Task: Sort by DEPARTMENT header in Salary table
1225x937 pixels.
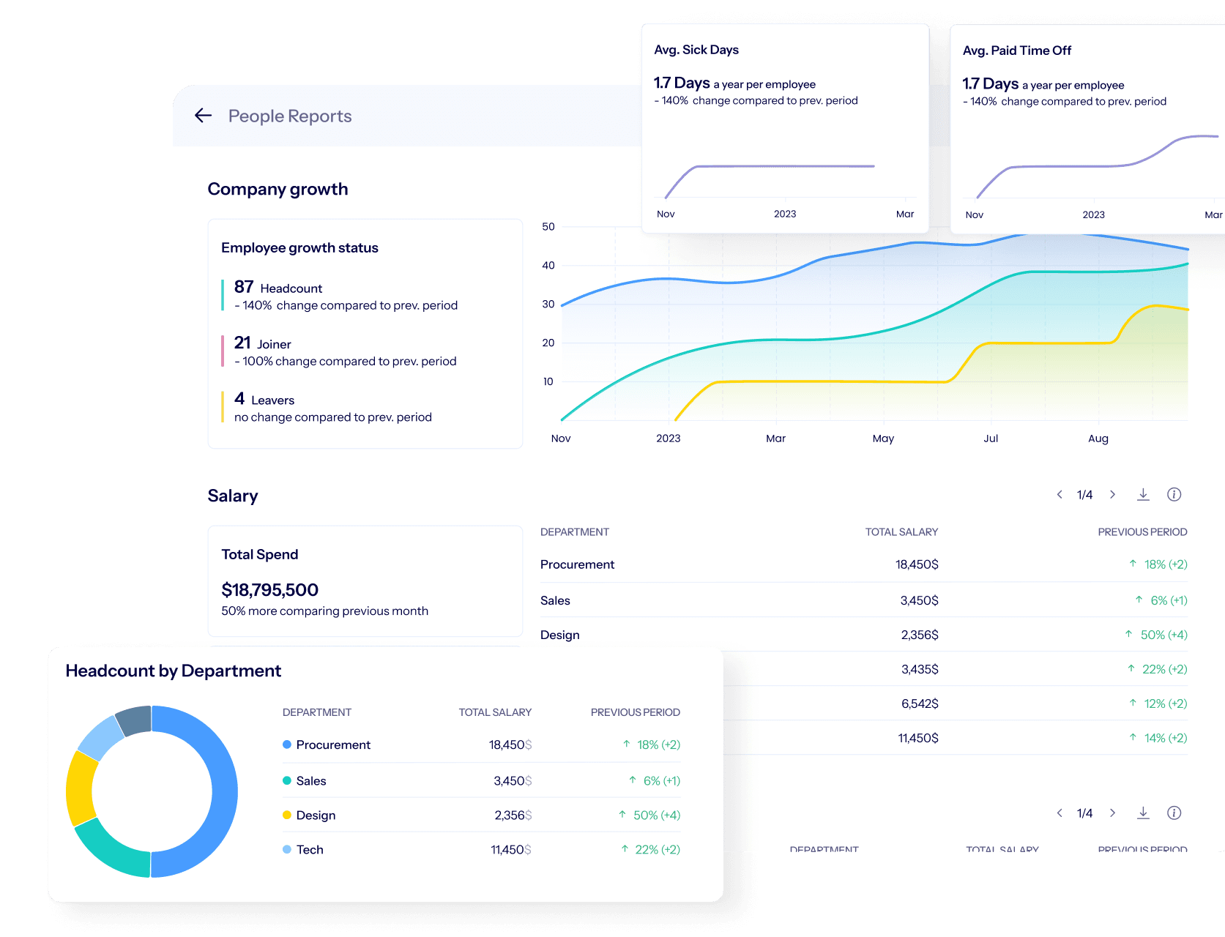Action: (575, 532)
